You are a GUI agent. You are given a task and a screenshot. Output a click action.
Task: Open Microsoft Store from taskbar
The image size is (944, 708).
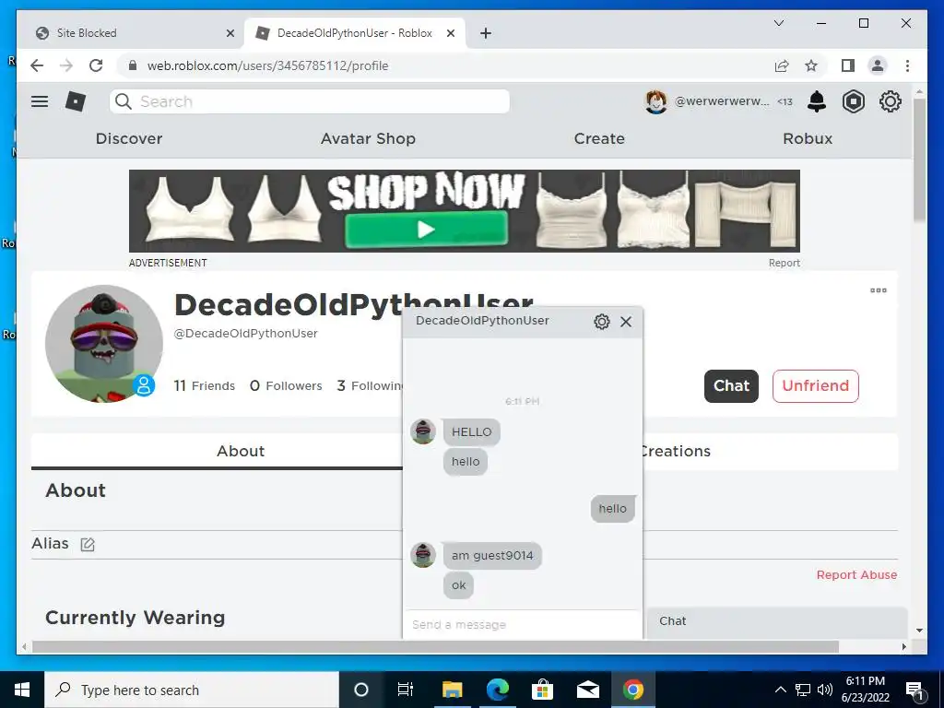542,690
